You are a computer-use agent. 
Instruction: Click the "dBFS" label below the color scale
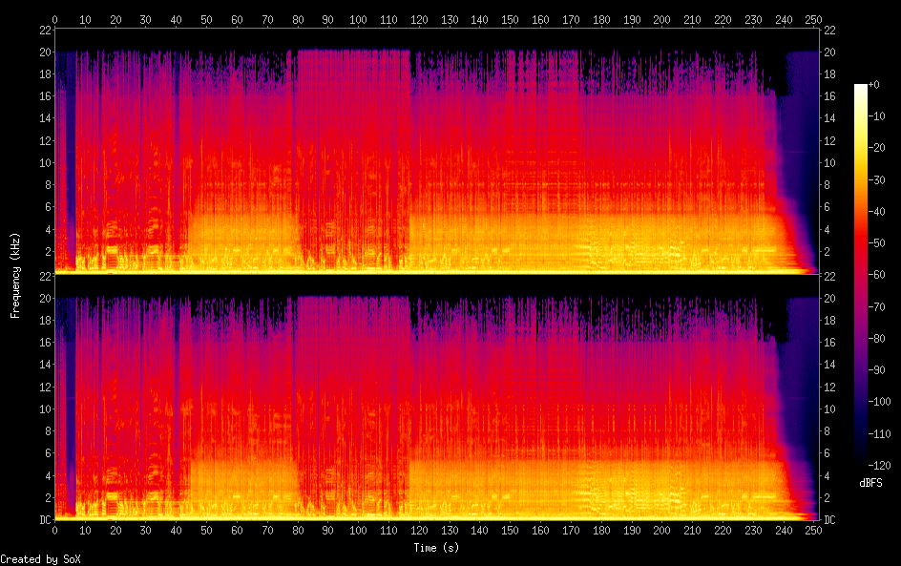point(870,484)
